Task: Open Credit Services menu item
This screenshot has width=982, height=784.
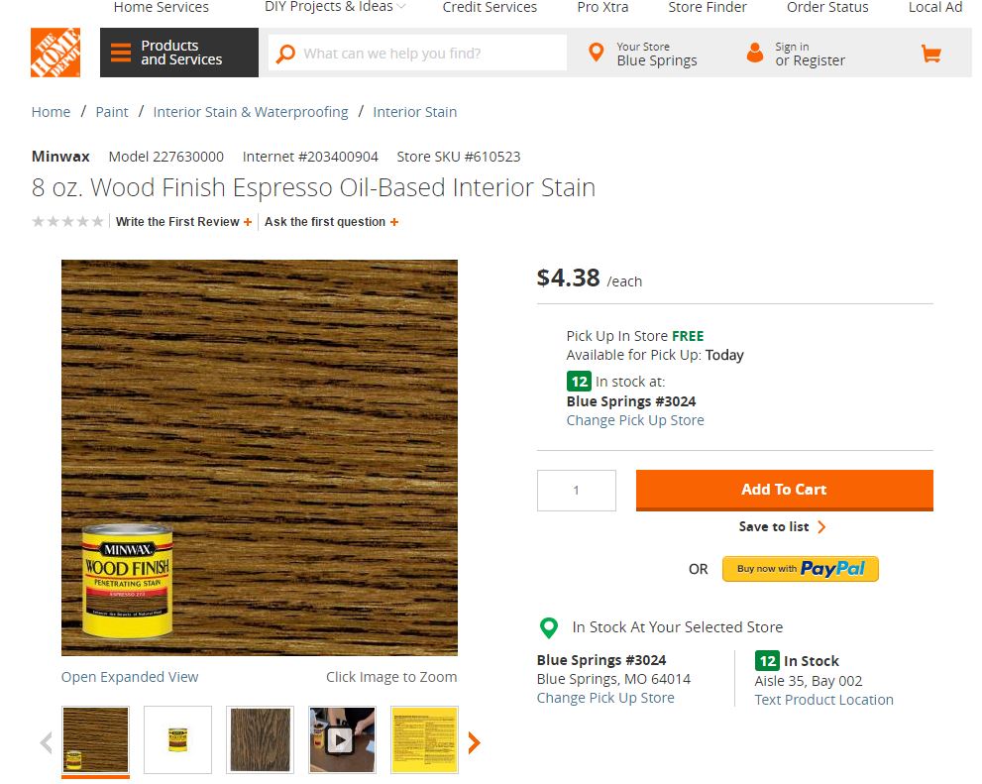Action: point(490,7)
